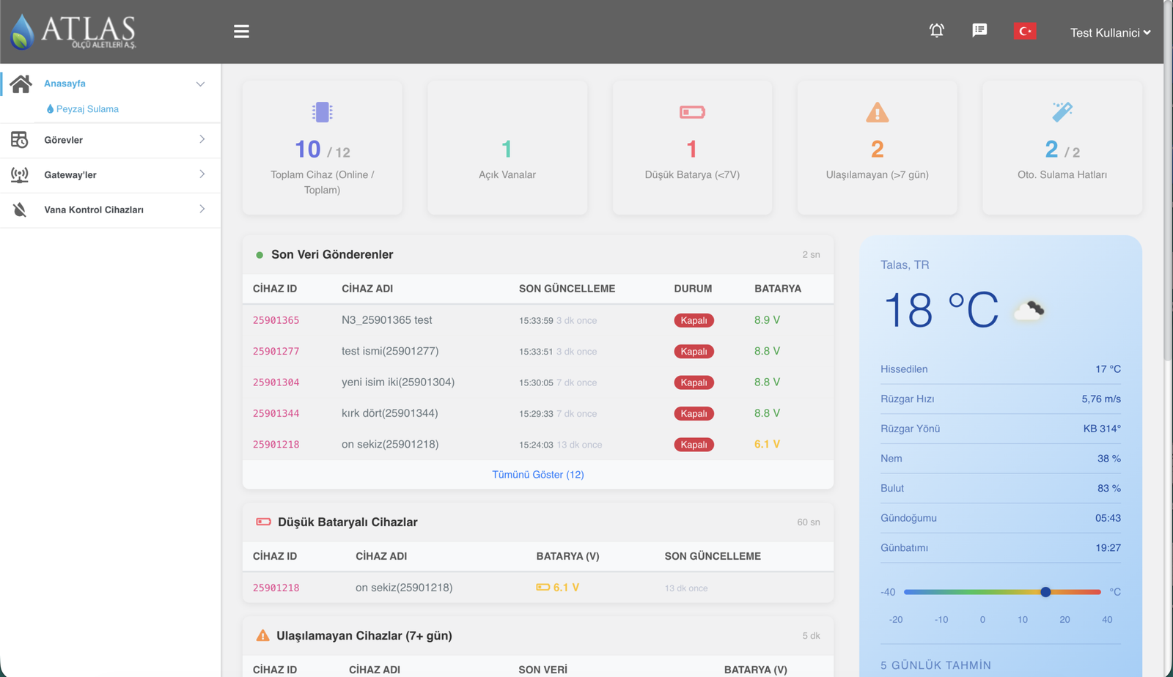The image size is (1173, 677).
Task: Select the Görevler menu item
Action: point(63,140)
